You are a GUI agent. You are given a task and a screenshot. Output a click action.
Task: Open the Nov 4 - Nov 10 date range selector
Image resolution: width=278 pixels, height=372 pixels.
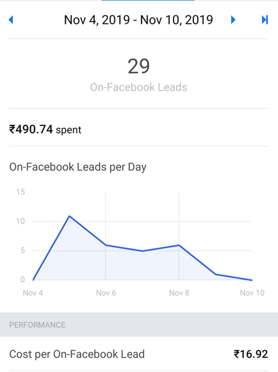pyautogui.click(x=138, y=20)
